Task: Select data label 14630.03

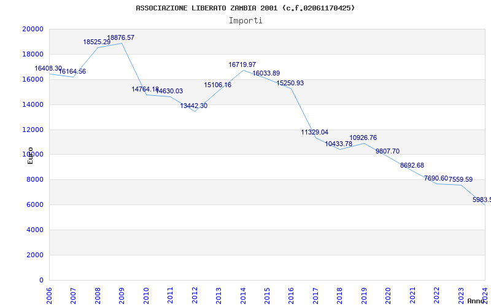Action: click(x=169, y=91)
